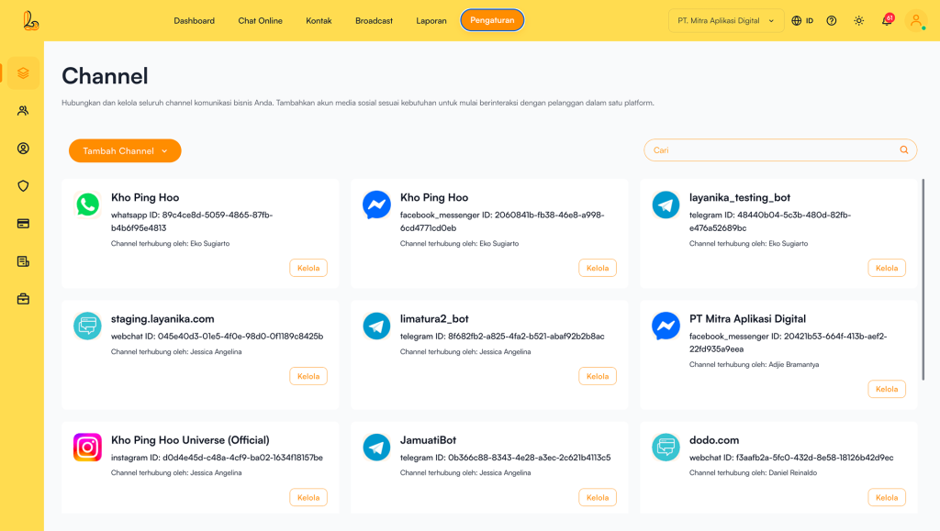Click the briefcase sidebar icon
This screenshot has height=531, width=940.
pos(23,299)
